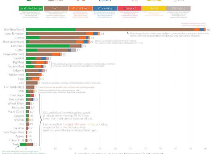The width and height of the screenshot is (216, 154).
Task: Click the 'Nuts' row label
Action: [16, 144]
